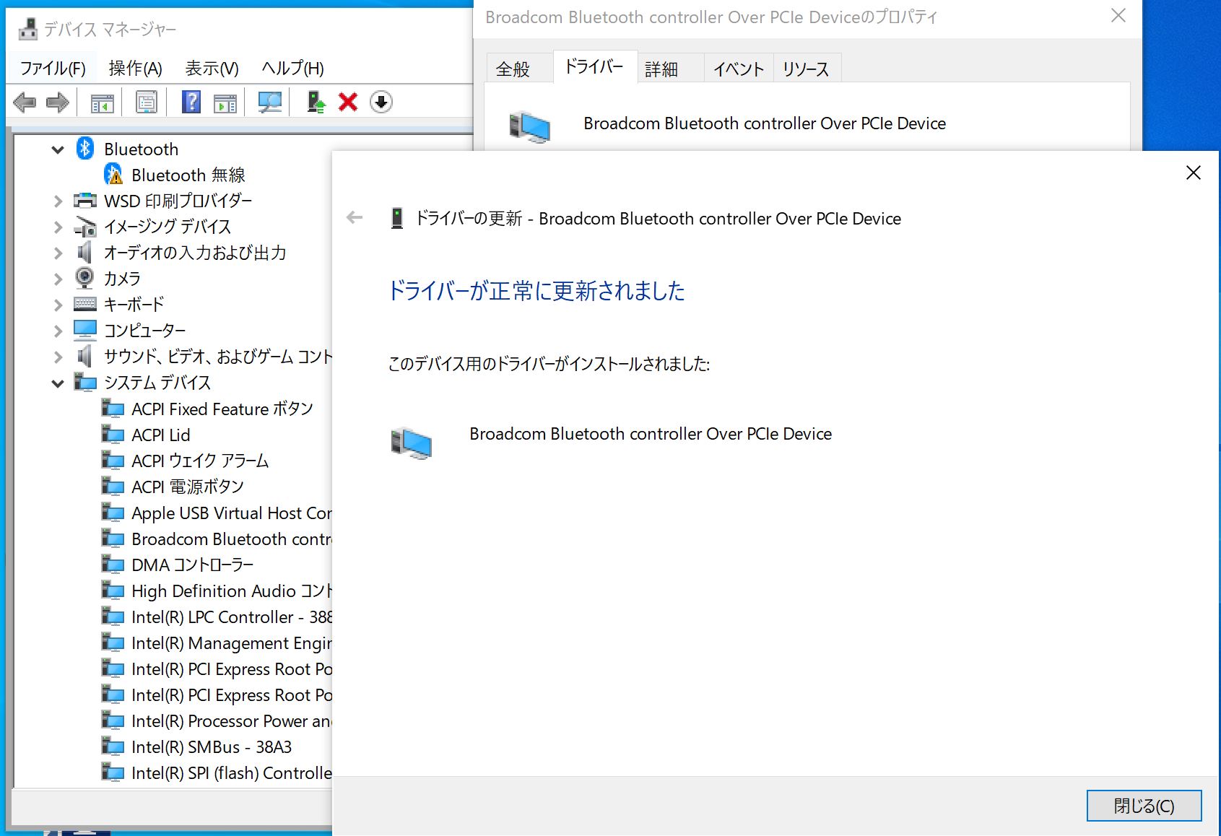The height and width of the screenshot is (836, 1221).
Task: Click the red X Uninstall device icon
Action: pos(348,102)
